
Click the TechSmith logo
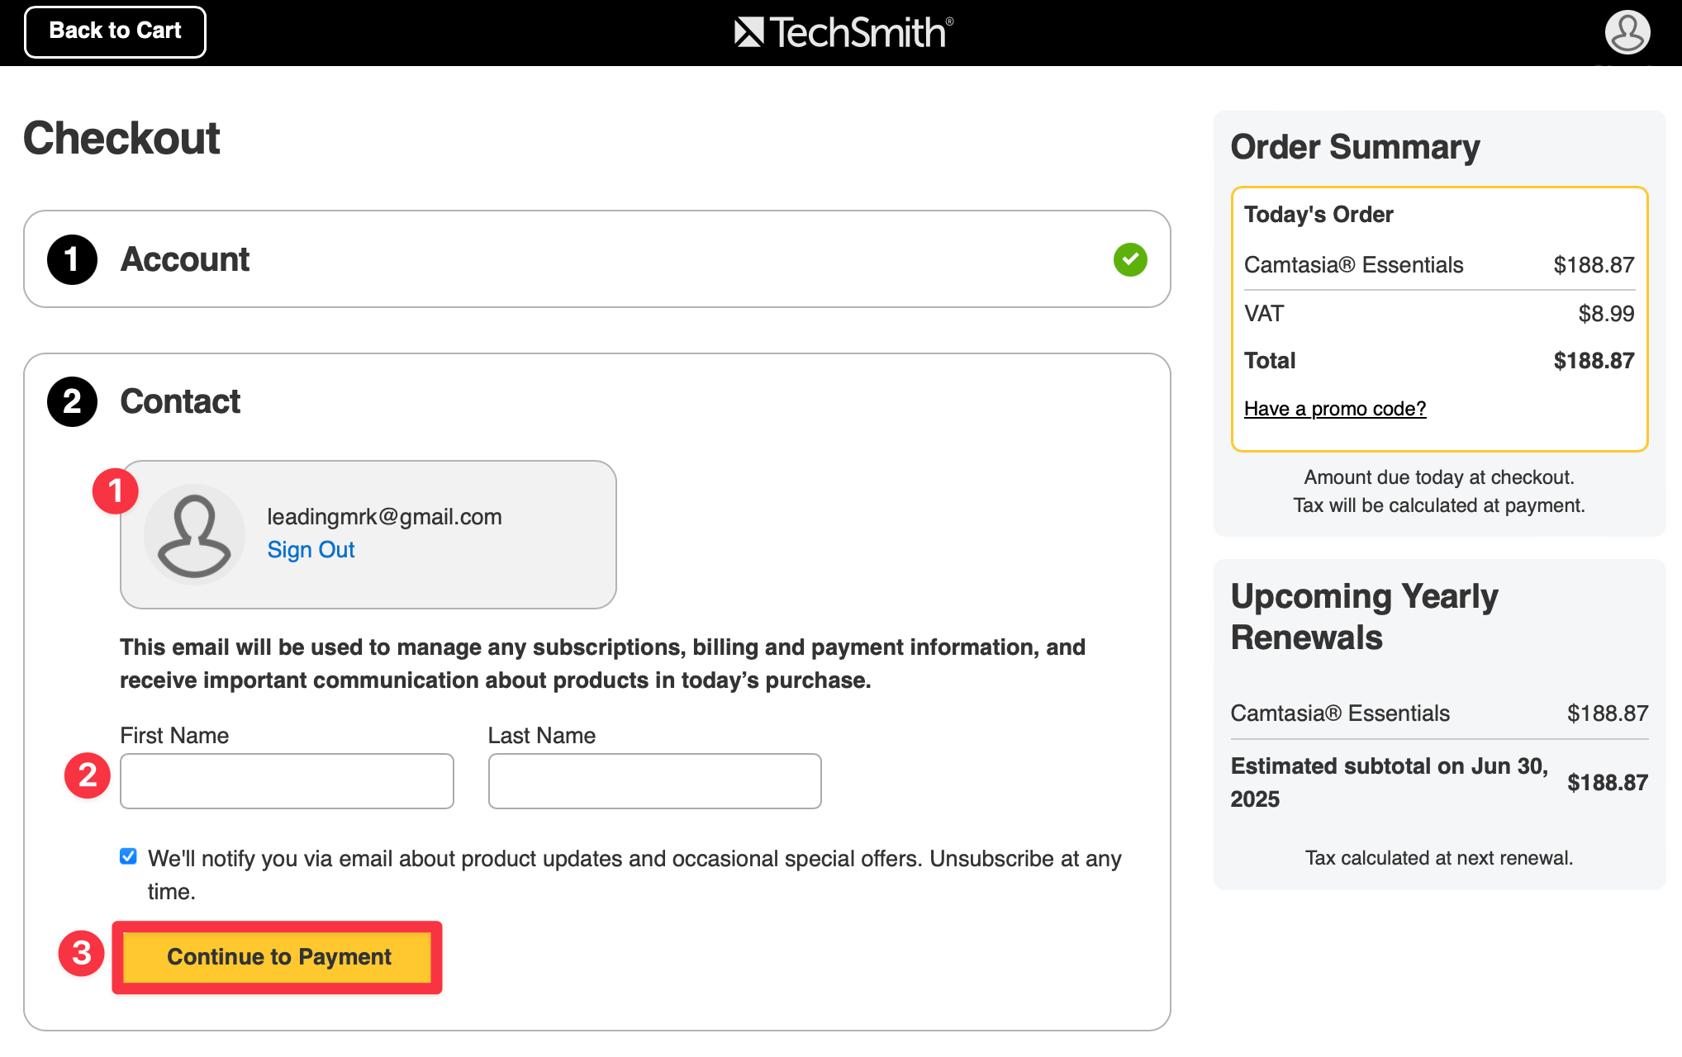[843, 32]
